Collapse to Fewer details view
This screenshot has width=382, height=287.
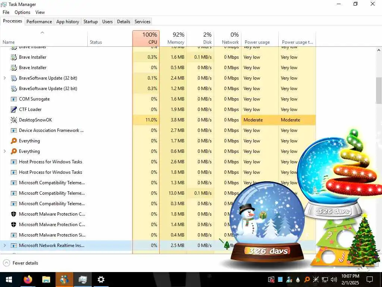[21, 263]
